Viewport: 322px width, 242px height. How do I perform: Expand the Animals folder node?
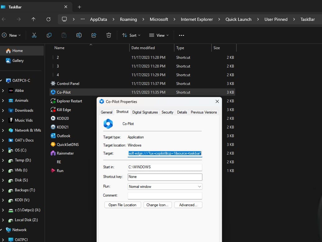point(3,100)
